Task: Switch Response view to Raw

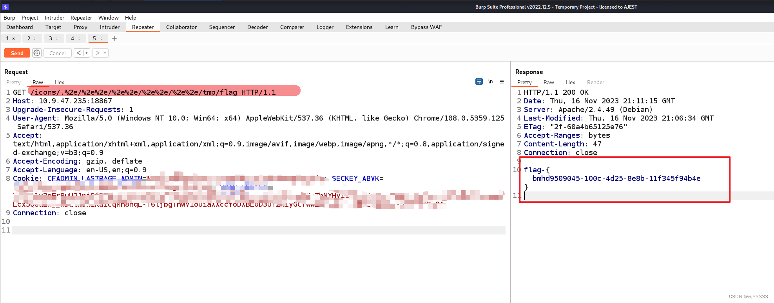Action: pyautogui.click(x=549, y=82)
